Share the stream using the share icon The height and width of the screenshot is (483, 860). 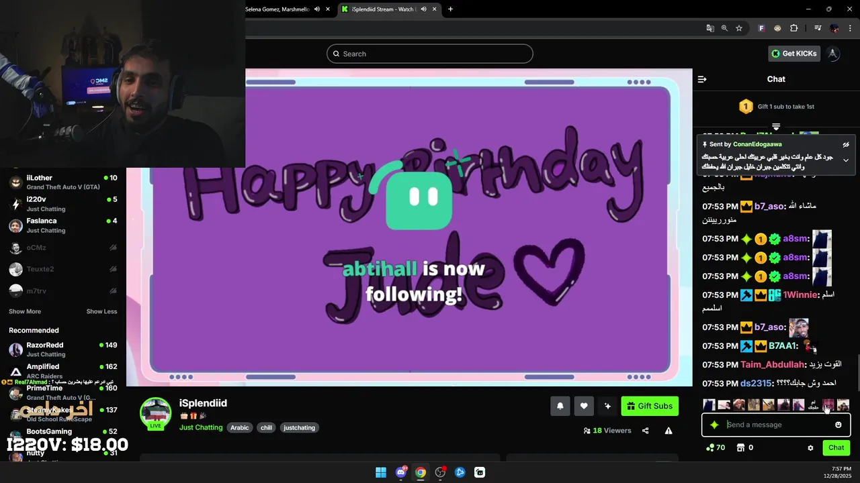point(646,431)
